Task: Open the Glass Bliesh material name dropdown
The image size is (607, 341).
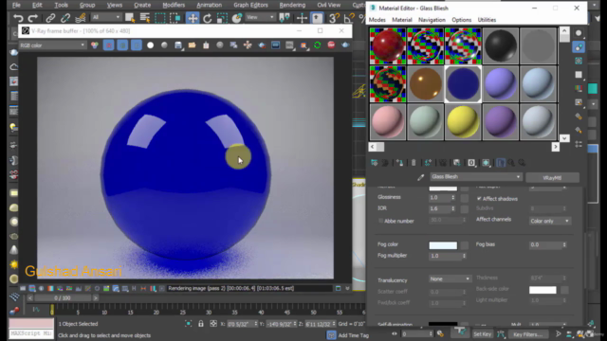Action: click(476, 177)
